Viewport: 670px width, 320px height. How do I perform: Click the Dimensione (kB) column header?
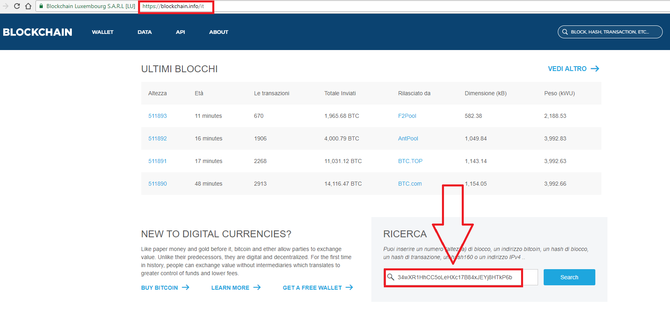486,93
